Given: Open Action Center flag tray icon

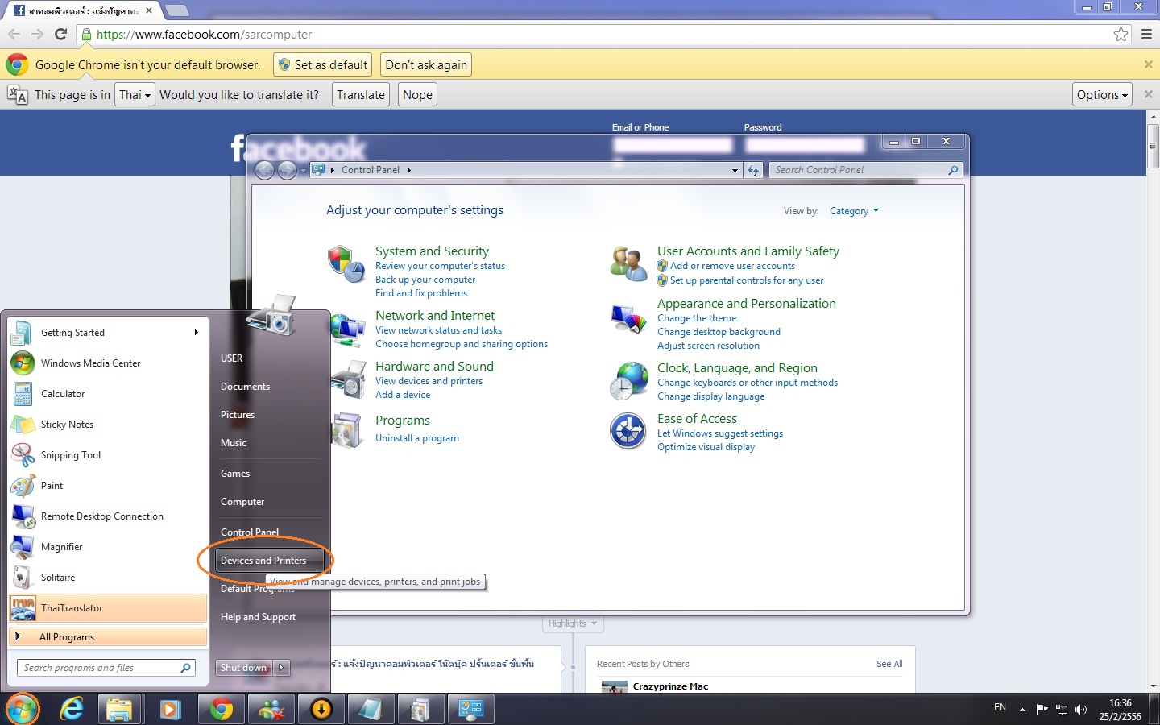Looking at the screenshot, I should pos(1042,709).
